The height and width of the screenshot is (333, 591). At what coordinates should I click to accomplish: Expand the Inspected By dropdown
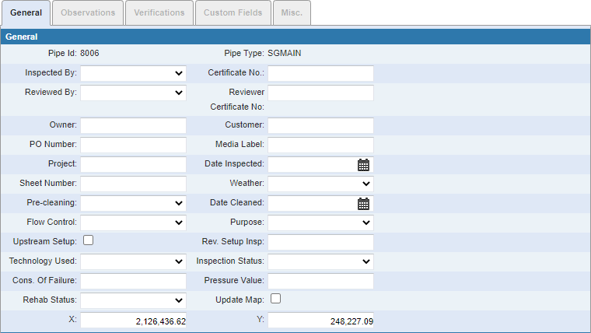pyautogui.click(x=133, y=73)
